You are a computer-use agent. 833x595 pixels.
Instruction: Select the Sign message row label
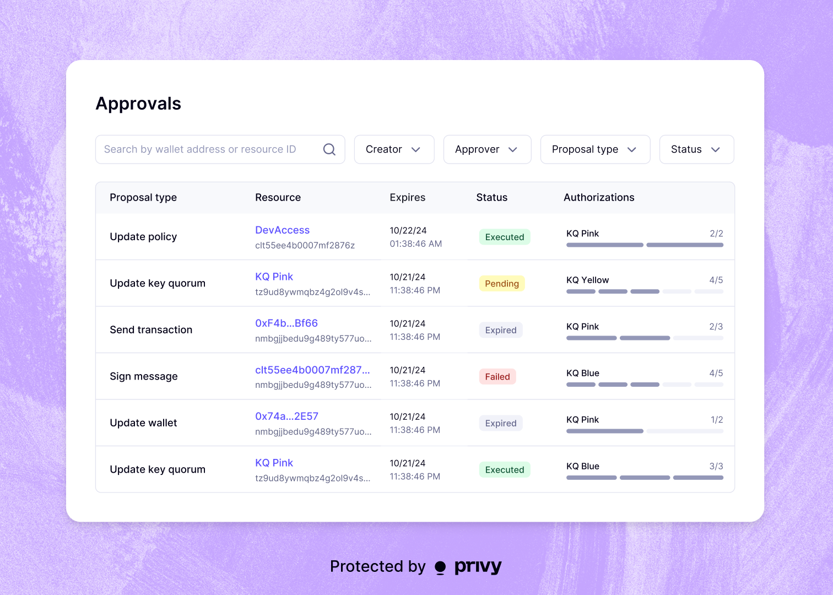pyautogui.click(x=144, y=376)
